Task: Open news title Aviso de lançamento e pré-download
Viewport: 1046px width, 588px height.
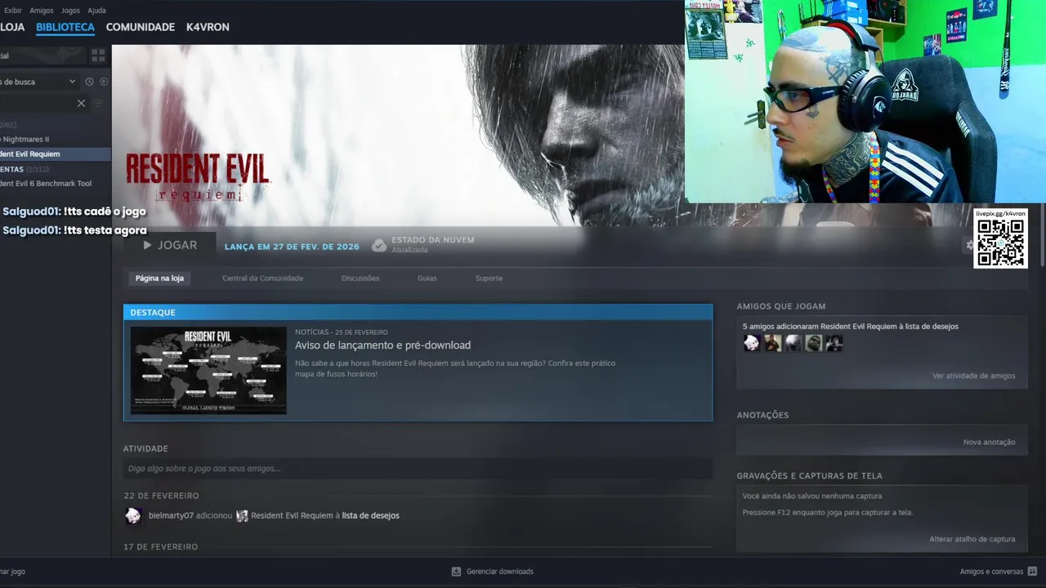Action: pyautogui.click(x=382, y=345)
